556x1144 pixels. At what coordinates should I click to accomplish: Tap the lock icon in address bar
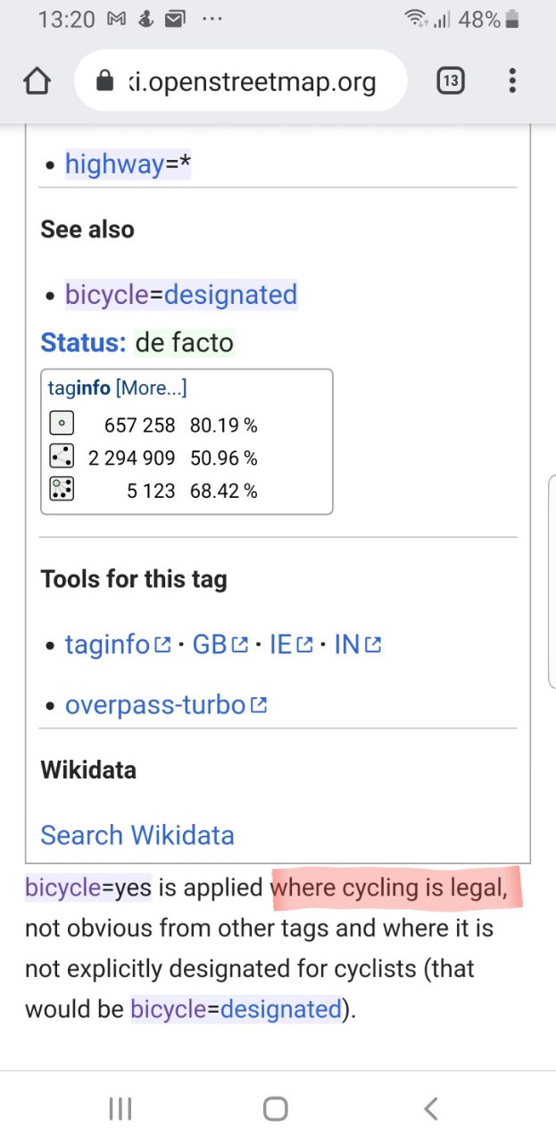104,82
